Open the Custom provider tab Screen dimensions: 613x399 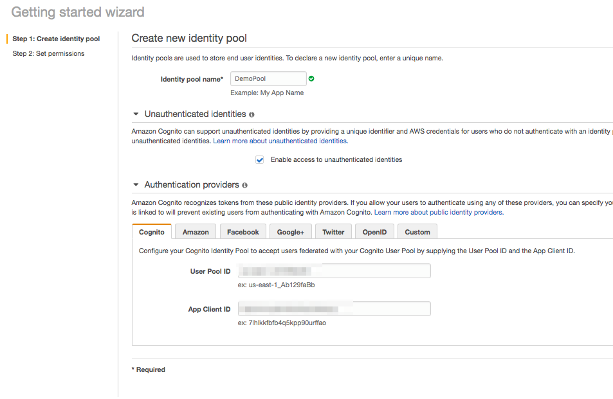click(417, 232)
